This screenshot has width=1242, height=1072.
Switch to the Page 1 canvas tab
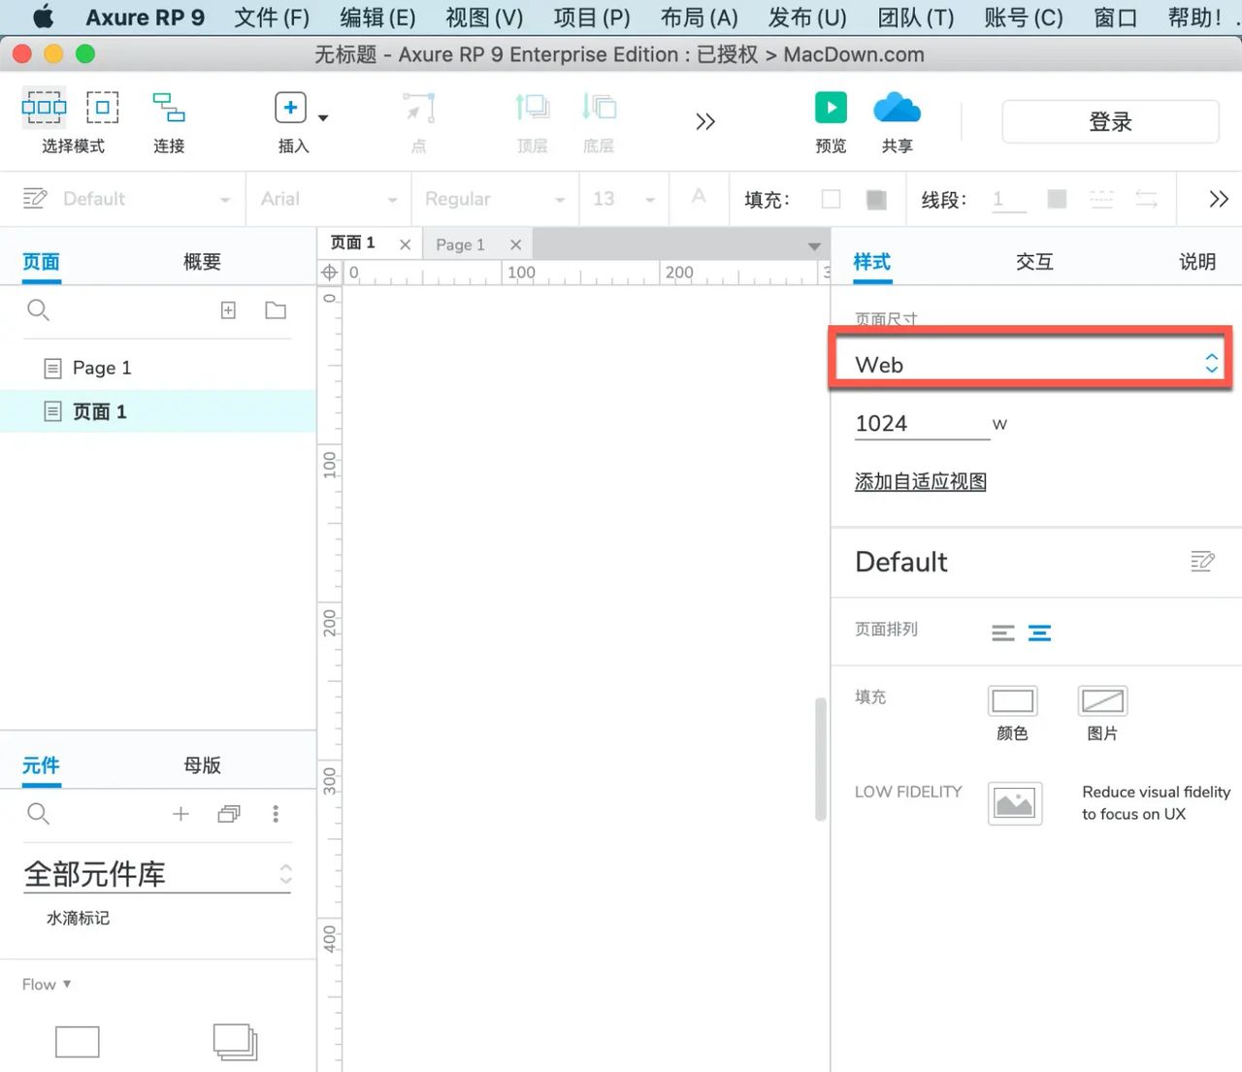point(460,244)
